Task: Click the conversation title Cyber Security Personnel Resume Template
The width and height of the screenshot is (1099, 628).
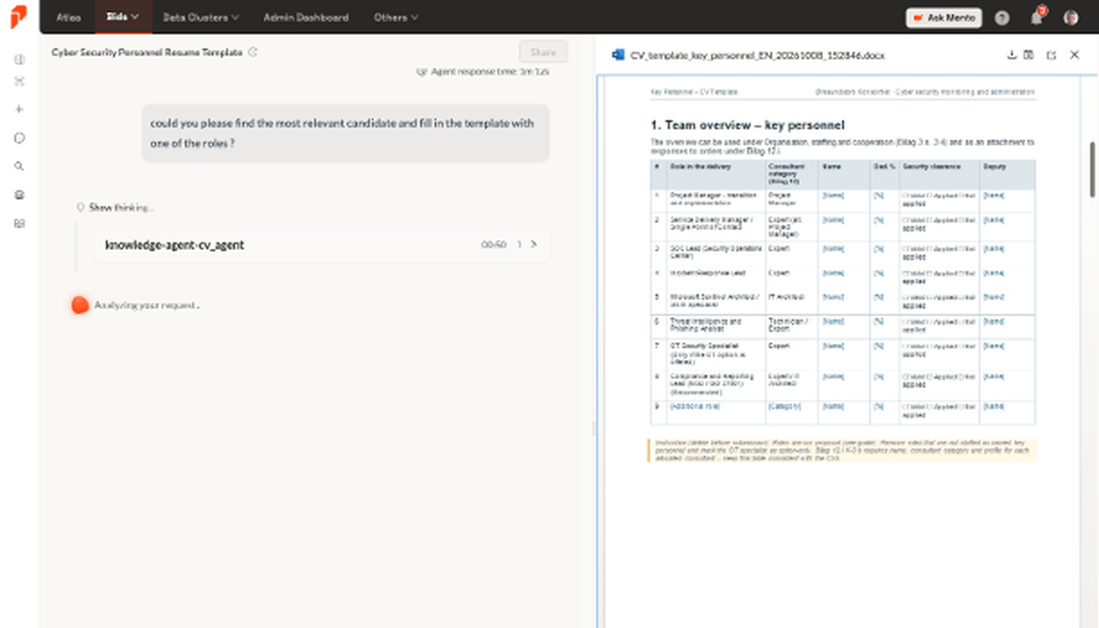Action: coord(147,52)
